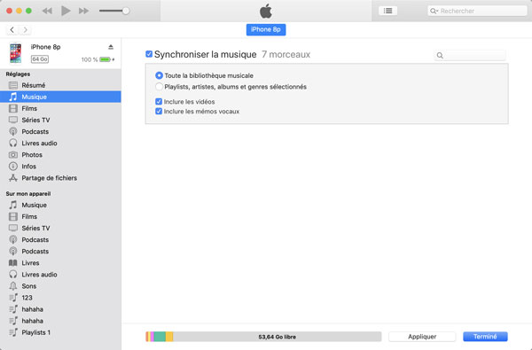Open Films under Réglages
The width and height of the screenshot is (532, 350).
(60, 108)
